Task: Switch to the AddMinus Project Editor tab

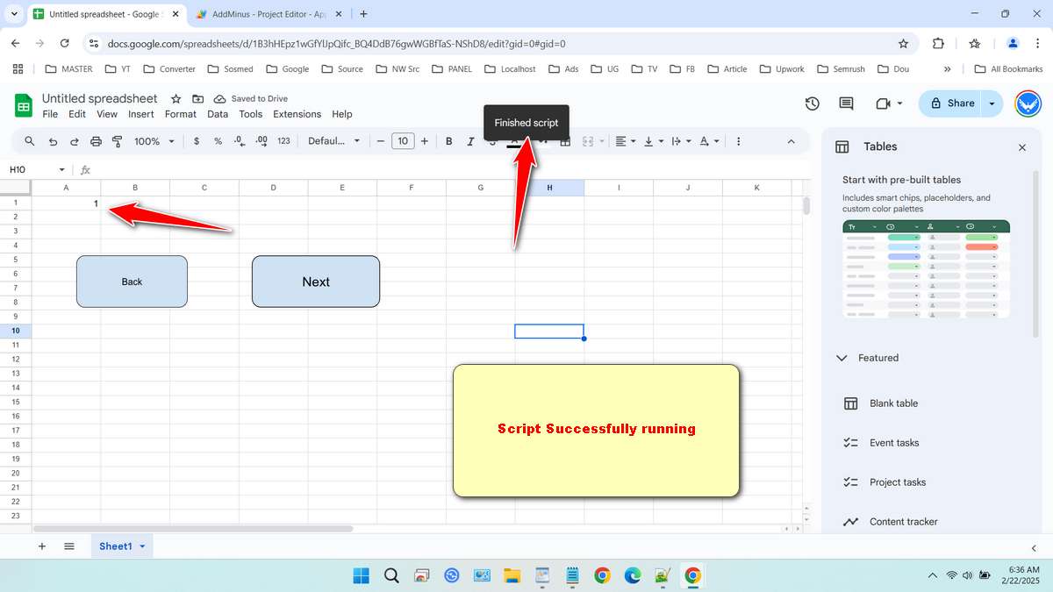Action: click(263, 14)
